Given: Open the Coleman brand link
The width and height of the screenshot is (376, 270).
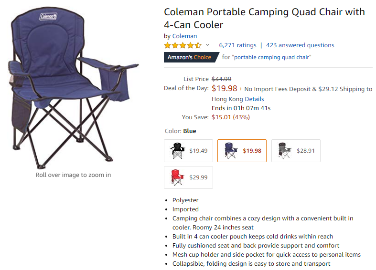Looking at the screenshot, I should (184, 36).
